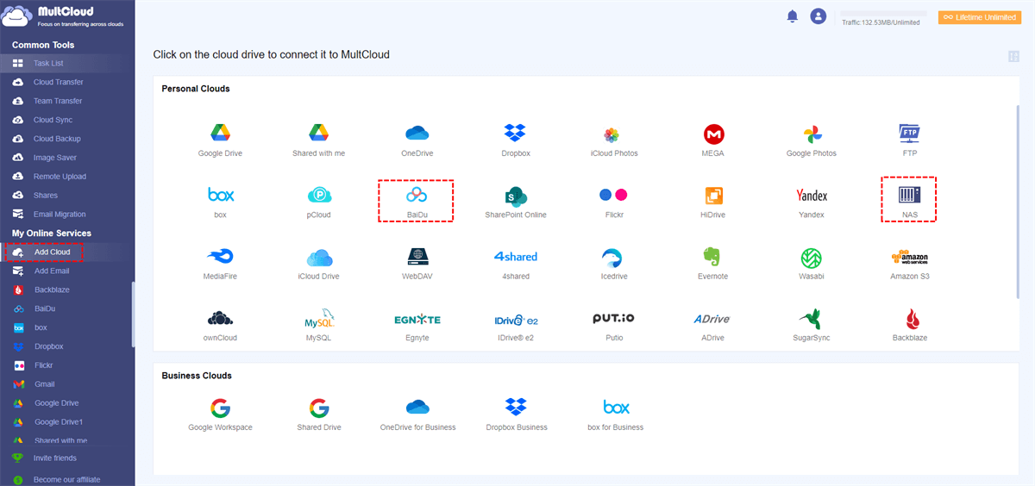Click the FTP service icon
Image resolution: width=1035 pixels, height=486 pixels.
pyautogui.click(x=910, y=134)
